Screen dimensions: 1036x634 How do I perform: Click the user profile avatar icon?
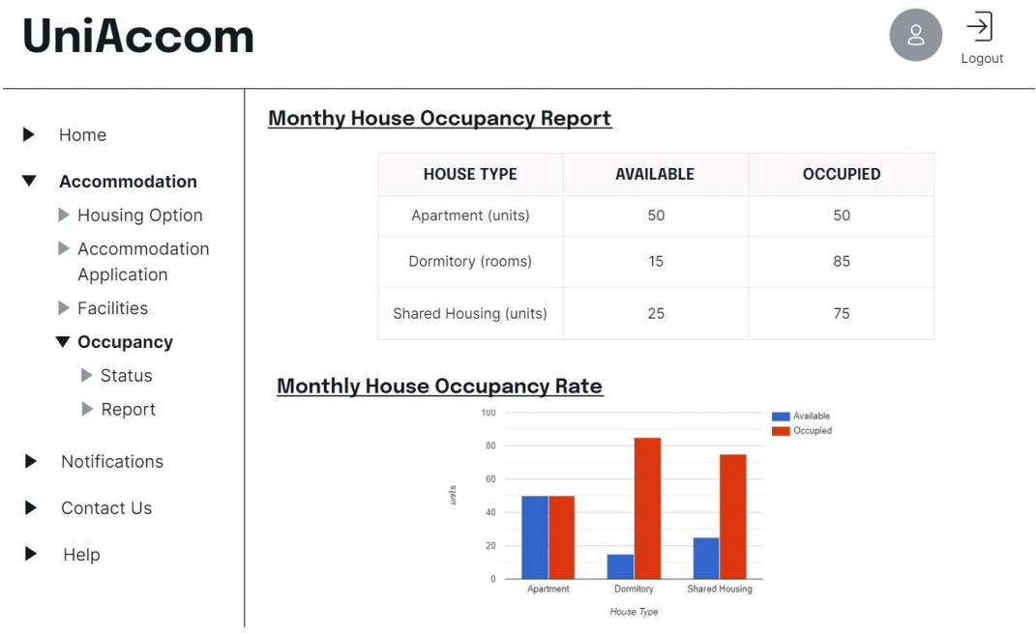(915, 36)
